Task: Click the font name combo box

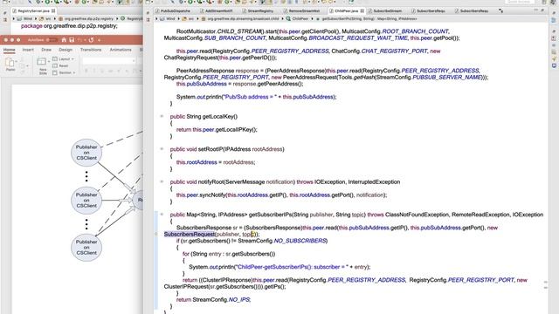Action: [108, 61]
